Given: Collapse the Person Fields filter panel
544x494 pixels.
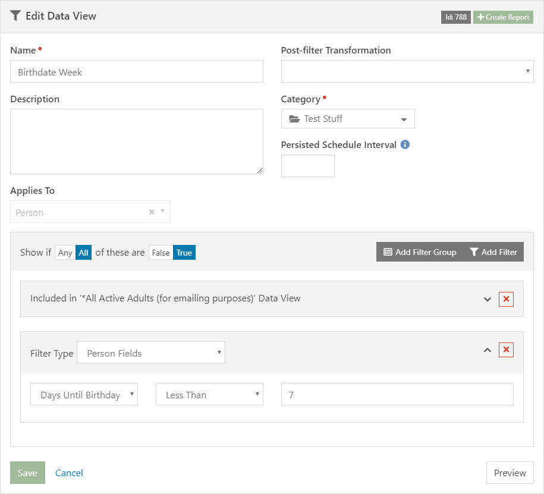Looking at the screenshot, I should pos(488,350).
